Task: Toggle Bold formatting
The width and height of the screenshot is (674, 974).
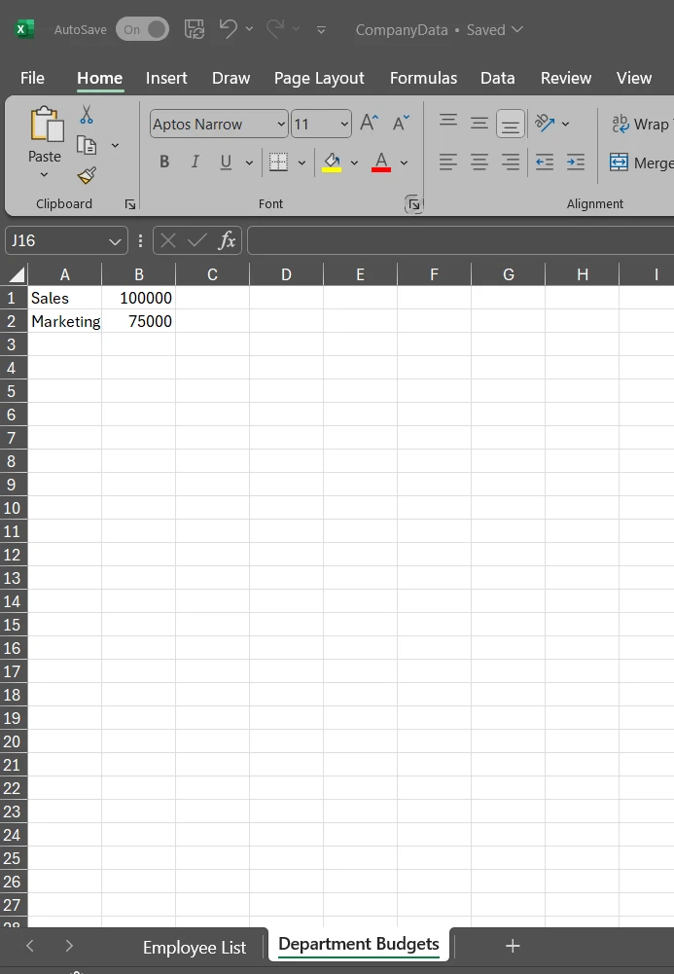Action: (164, 162)
